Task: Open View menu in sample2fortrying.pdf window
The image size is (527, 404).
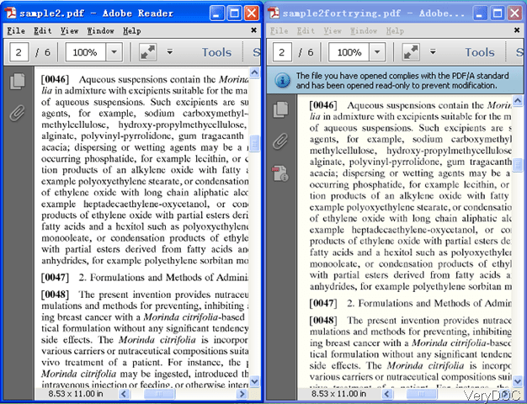Action: pos(333,31)
